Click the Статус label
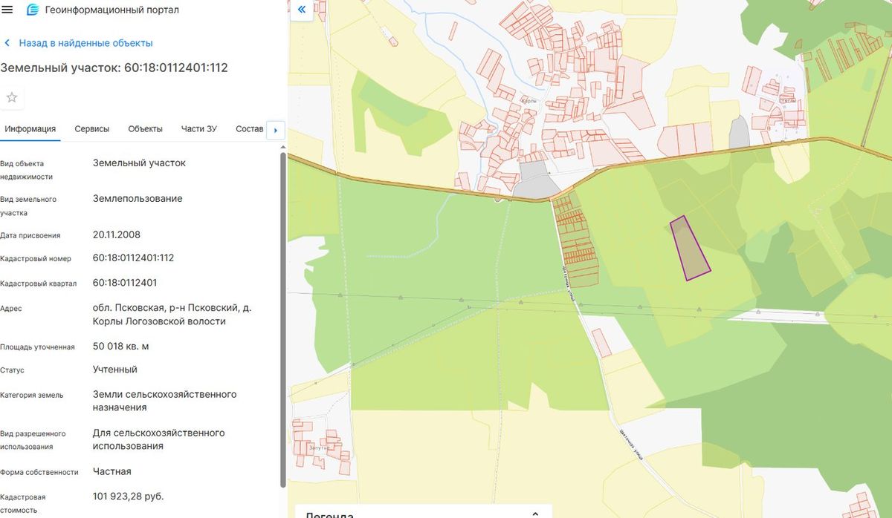The width and height of the screenshot is (892, 518). (x=13, y=370)
